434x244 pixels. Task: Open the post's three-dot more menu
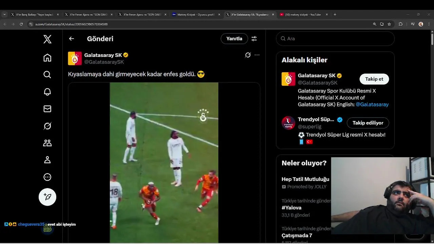257,55
